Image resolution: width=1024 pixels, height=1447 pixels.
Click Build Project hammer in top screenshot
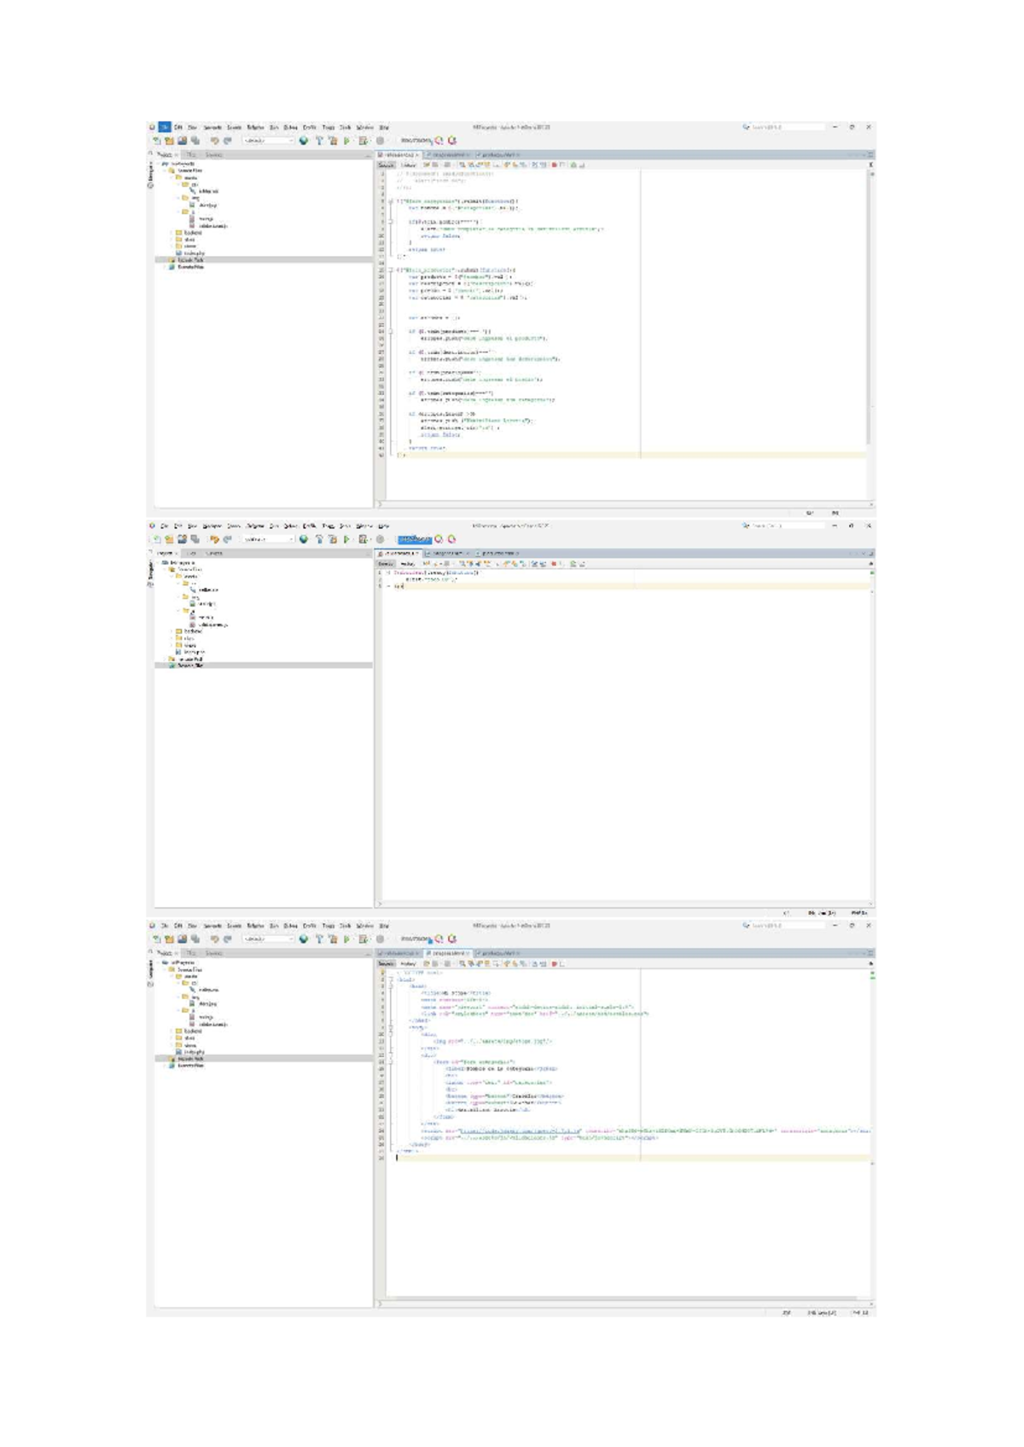pyautogui.click(x=319, y=141)
